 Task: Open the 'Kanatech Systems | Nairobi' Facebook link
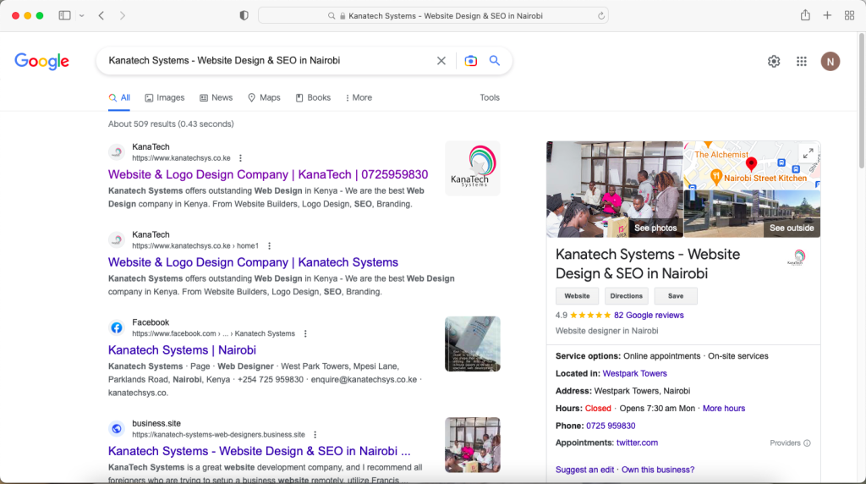click(x=183, y=350)
